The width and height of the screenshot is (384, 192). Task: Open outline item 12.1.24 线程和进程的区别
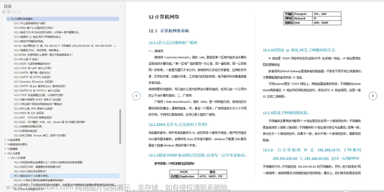pos(28,126)
